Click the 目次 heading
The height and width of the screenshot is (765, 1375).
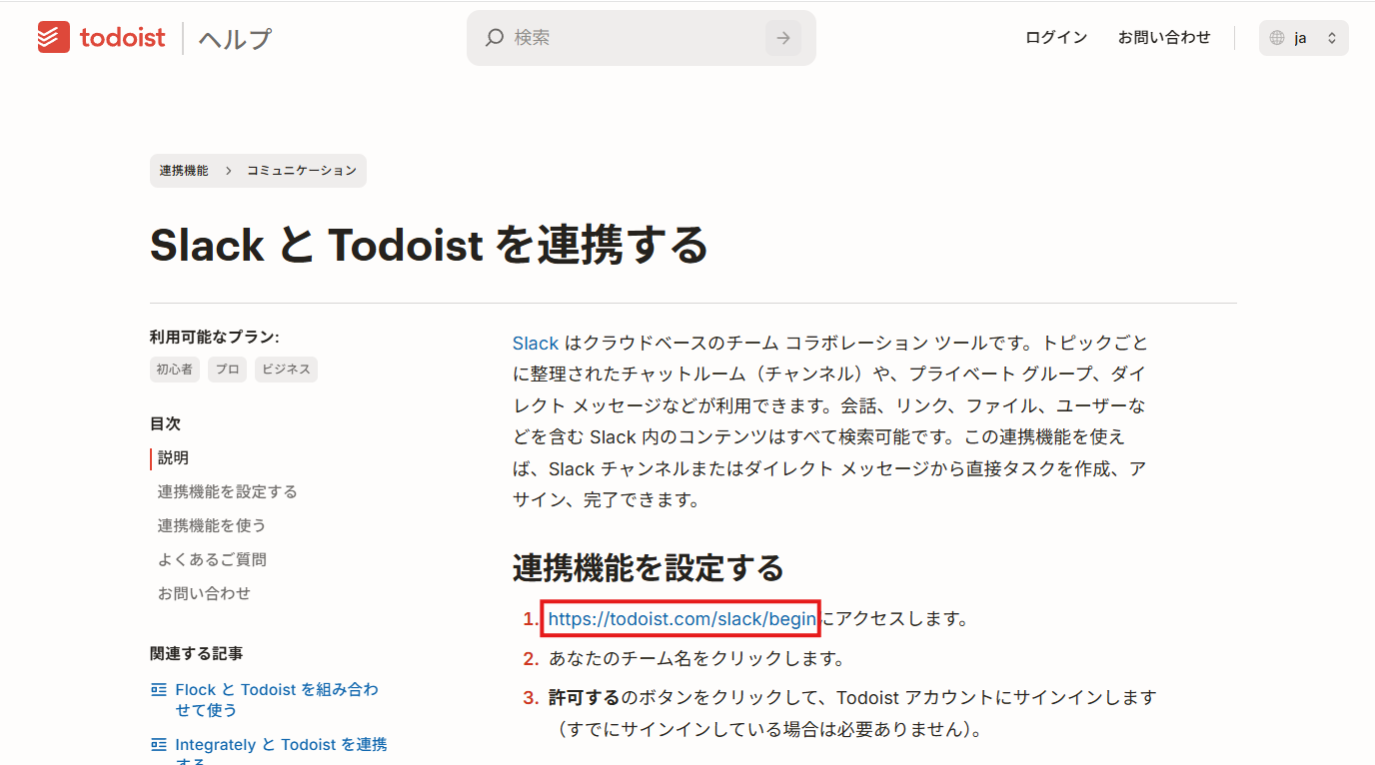coord(165,424)
